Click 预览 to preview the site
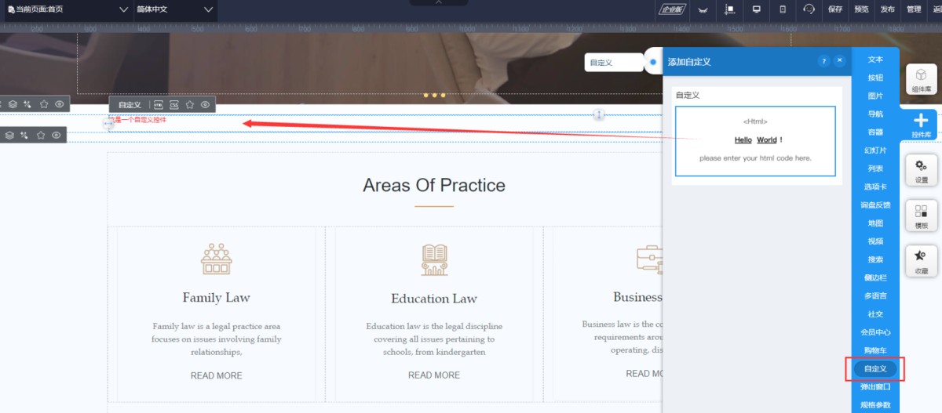This screenshot has width=942, height=413. click(x=861, y=9)
